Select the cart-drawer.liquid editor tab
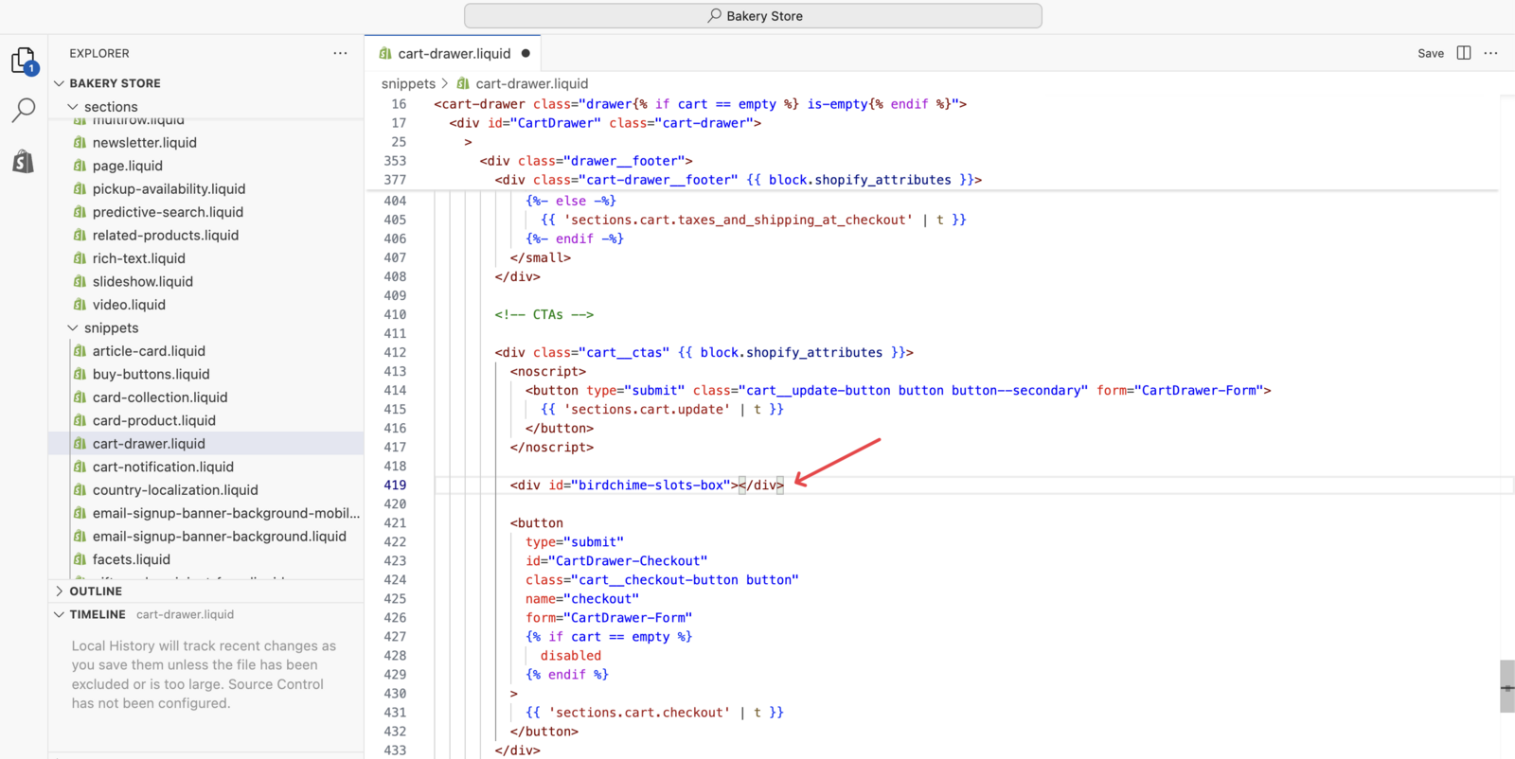Screen dimensions: 1515x759 tap(454, 53)
